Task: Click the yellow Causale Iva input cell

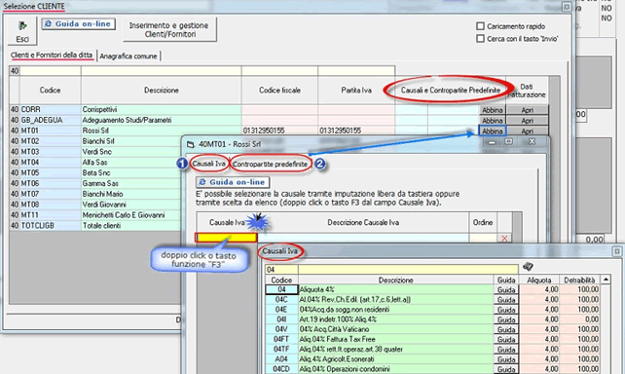Action: [226, 238]
